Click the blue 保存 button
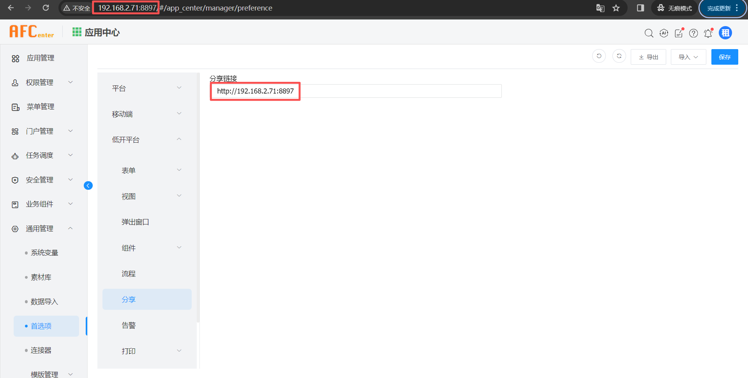The width and height of the screenshot is (748, 378). 724,57
